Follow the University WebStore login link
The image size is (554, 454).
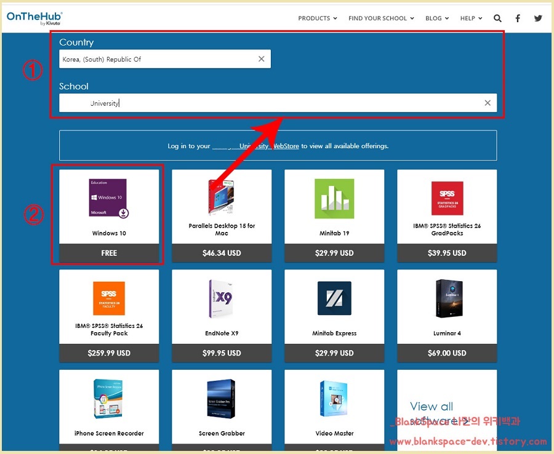click(255, 146)
